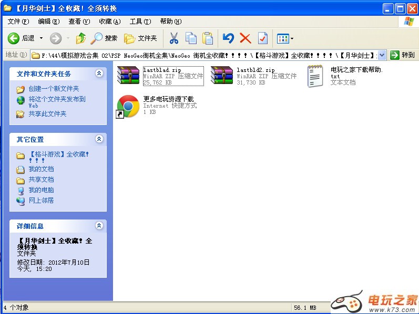The image size is (419, 314).
Task: Click the 56.1 MB status bar size
Action: (305, 308)
